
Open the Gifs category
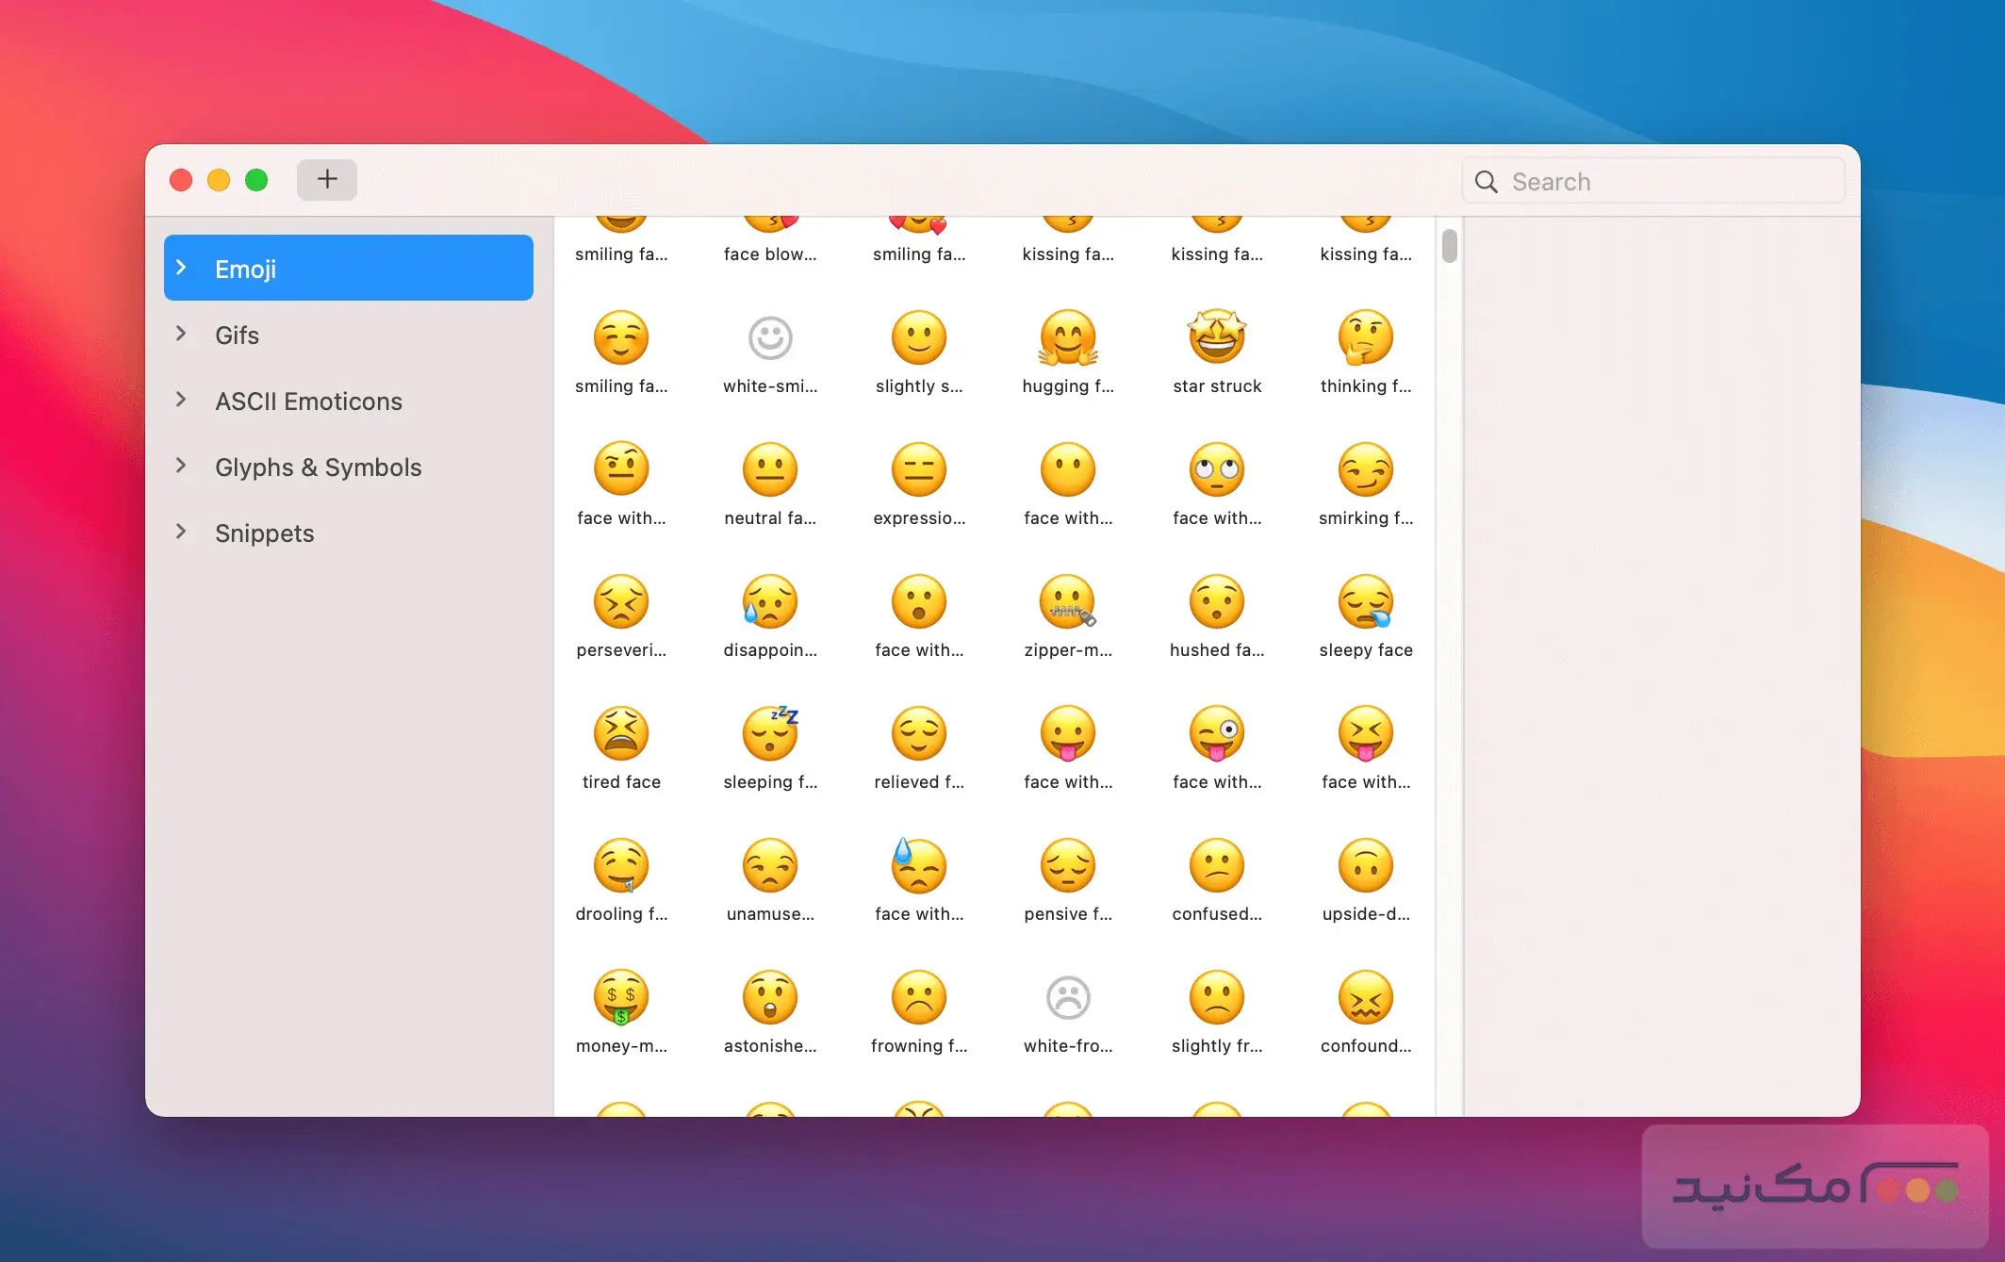point(236,335)
